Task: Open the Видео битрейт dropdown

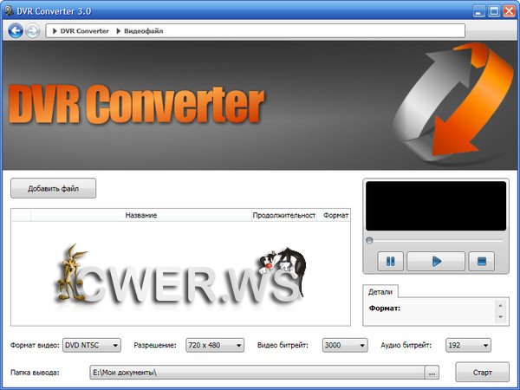Action: [345, 345]
